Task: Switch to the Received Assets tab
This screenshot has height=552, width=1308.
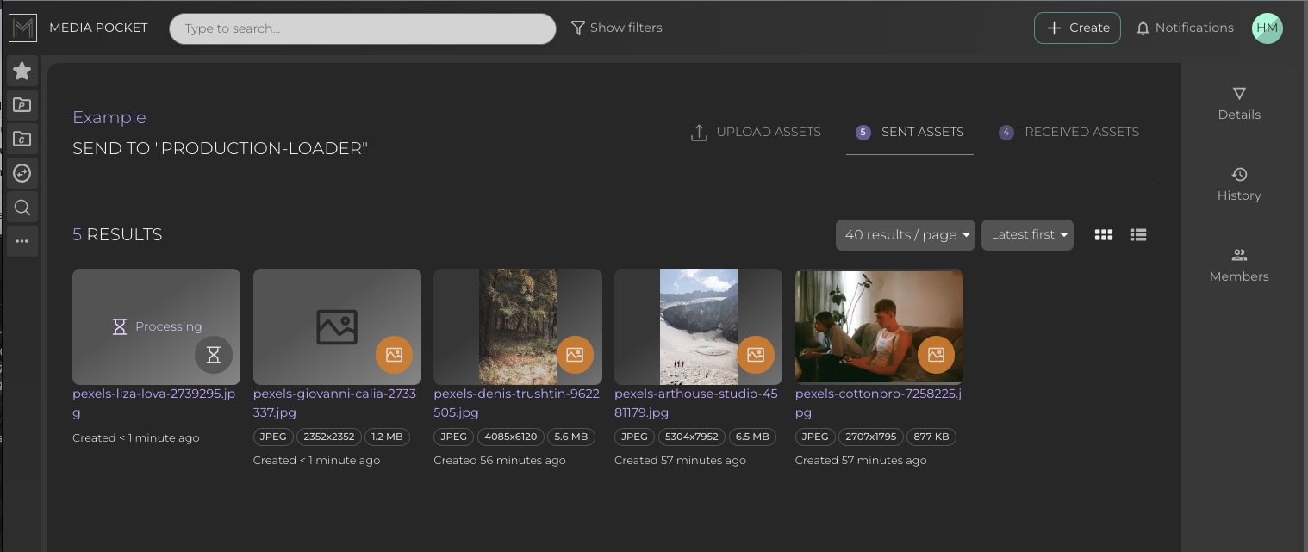Action: point(1068,133)
